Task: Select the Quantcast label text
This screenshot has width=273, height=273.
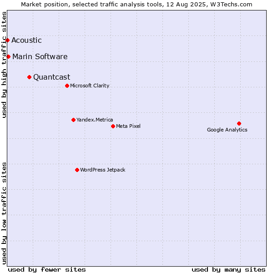Action: pos(52,77)
